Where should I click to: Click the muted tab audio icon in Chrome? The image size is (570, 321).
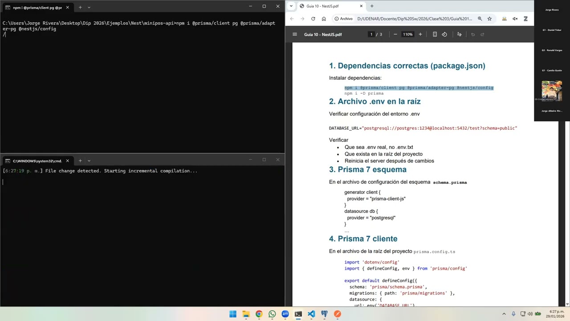pos(515,19)
